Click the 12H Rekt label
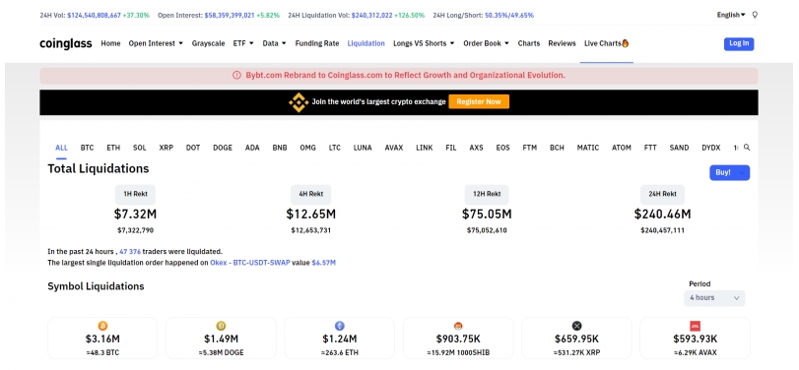The image size is (799, 370). (487, 195)
